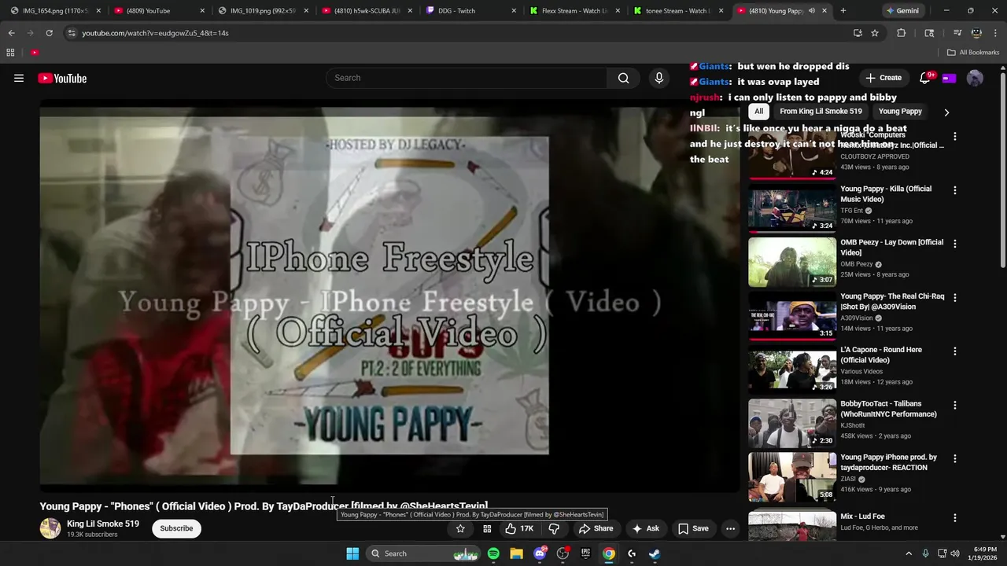Open options for L'A Capone - Round Here
This screenshot has height=566, width=1007.
(x=955, y=351)
